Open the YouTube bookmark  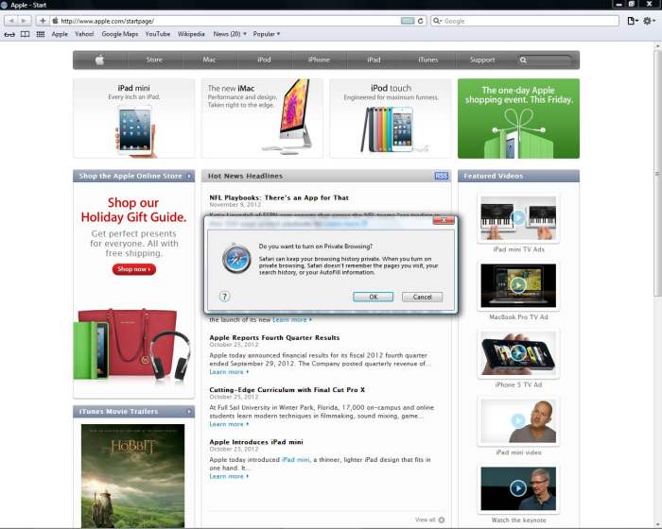click(x=158, y=34)
